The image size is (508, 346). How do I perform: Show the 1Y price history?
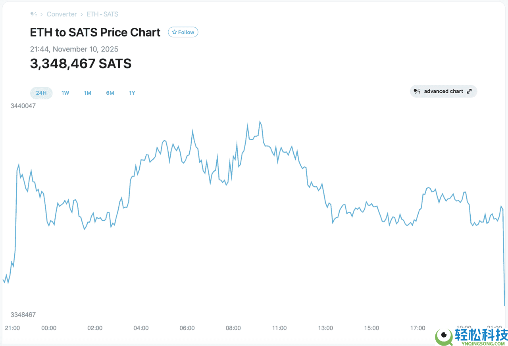pos(132,93)
